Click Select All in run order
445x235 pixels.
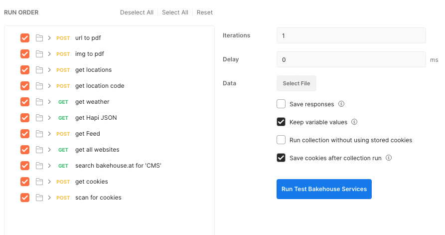coord(175,12)
